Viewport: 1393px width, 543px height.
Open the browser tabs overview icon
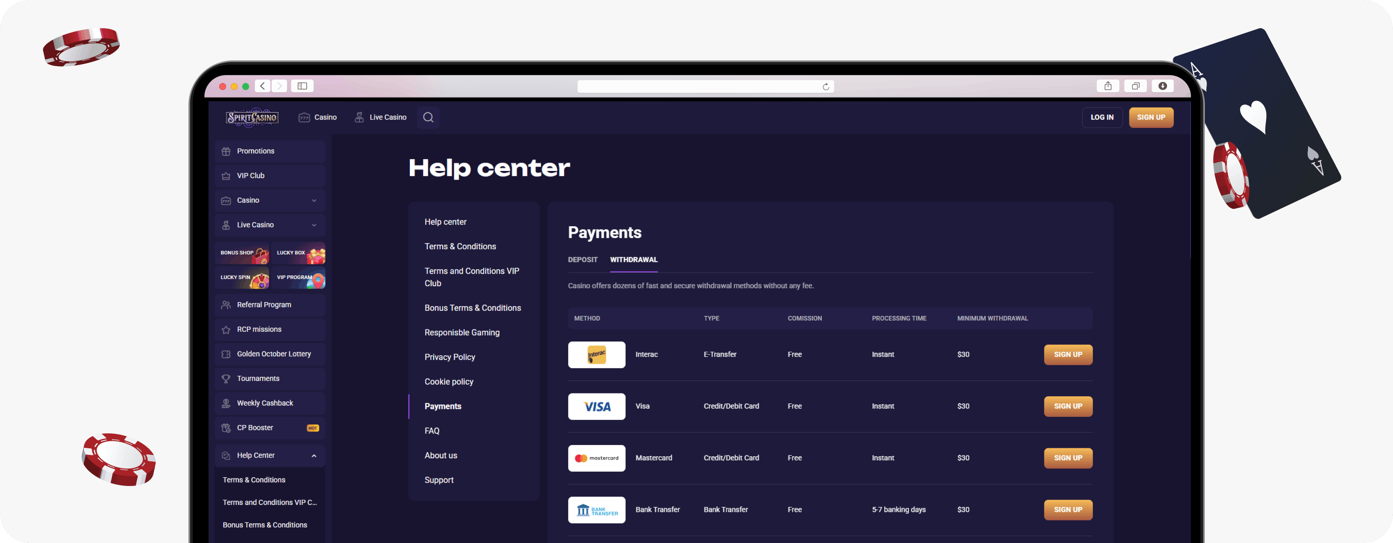click(1136, 86)
